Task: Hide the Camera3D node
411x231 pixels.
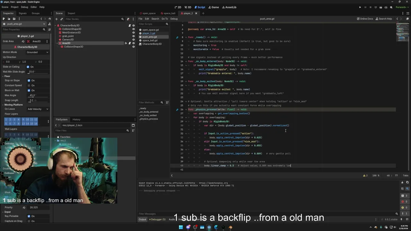Action: (134, 39)
